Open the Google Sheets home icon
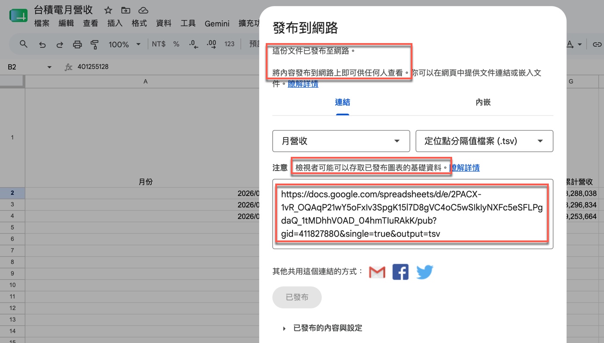This screenshot has height=343, width=604. (x=19, y=16)
